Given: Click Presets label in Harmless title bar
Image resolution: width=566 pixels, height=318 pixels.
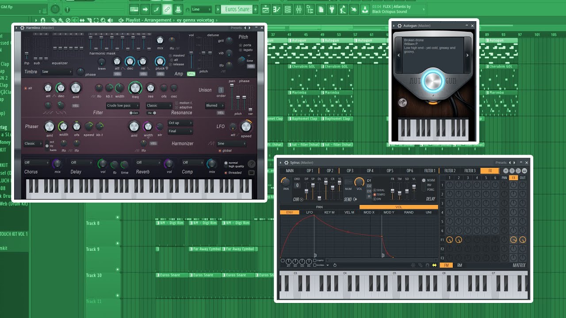Looking at the screenshot, I should click(x=236, y=27).
